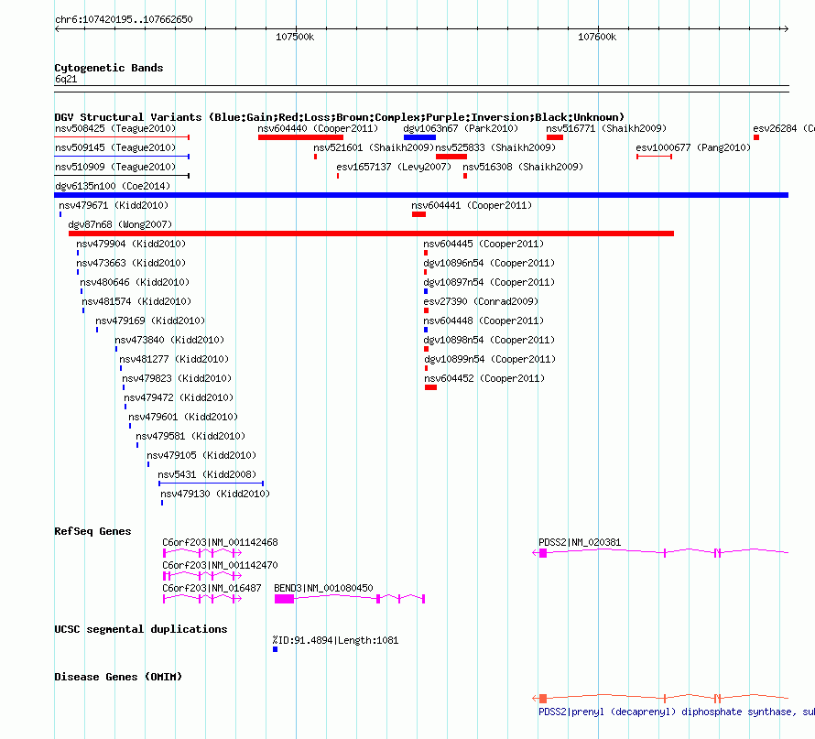Click the dgv87n68 (Wong2007) variant label
This screenshot has height=739, width=815.
coord(120,224)
